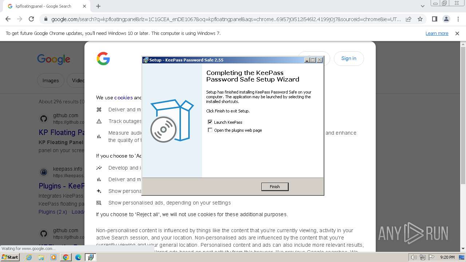Screen dimensions: 466x262
Task: Open Chrome profile menu
Action: [x=446, y=19]
